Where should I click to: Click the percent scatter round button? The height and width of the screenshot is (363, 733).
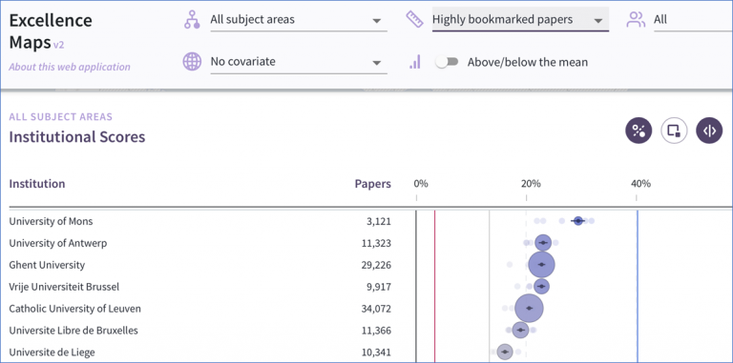639,131
